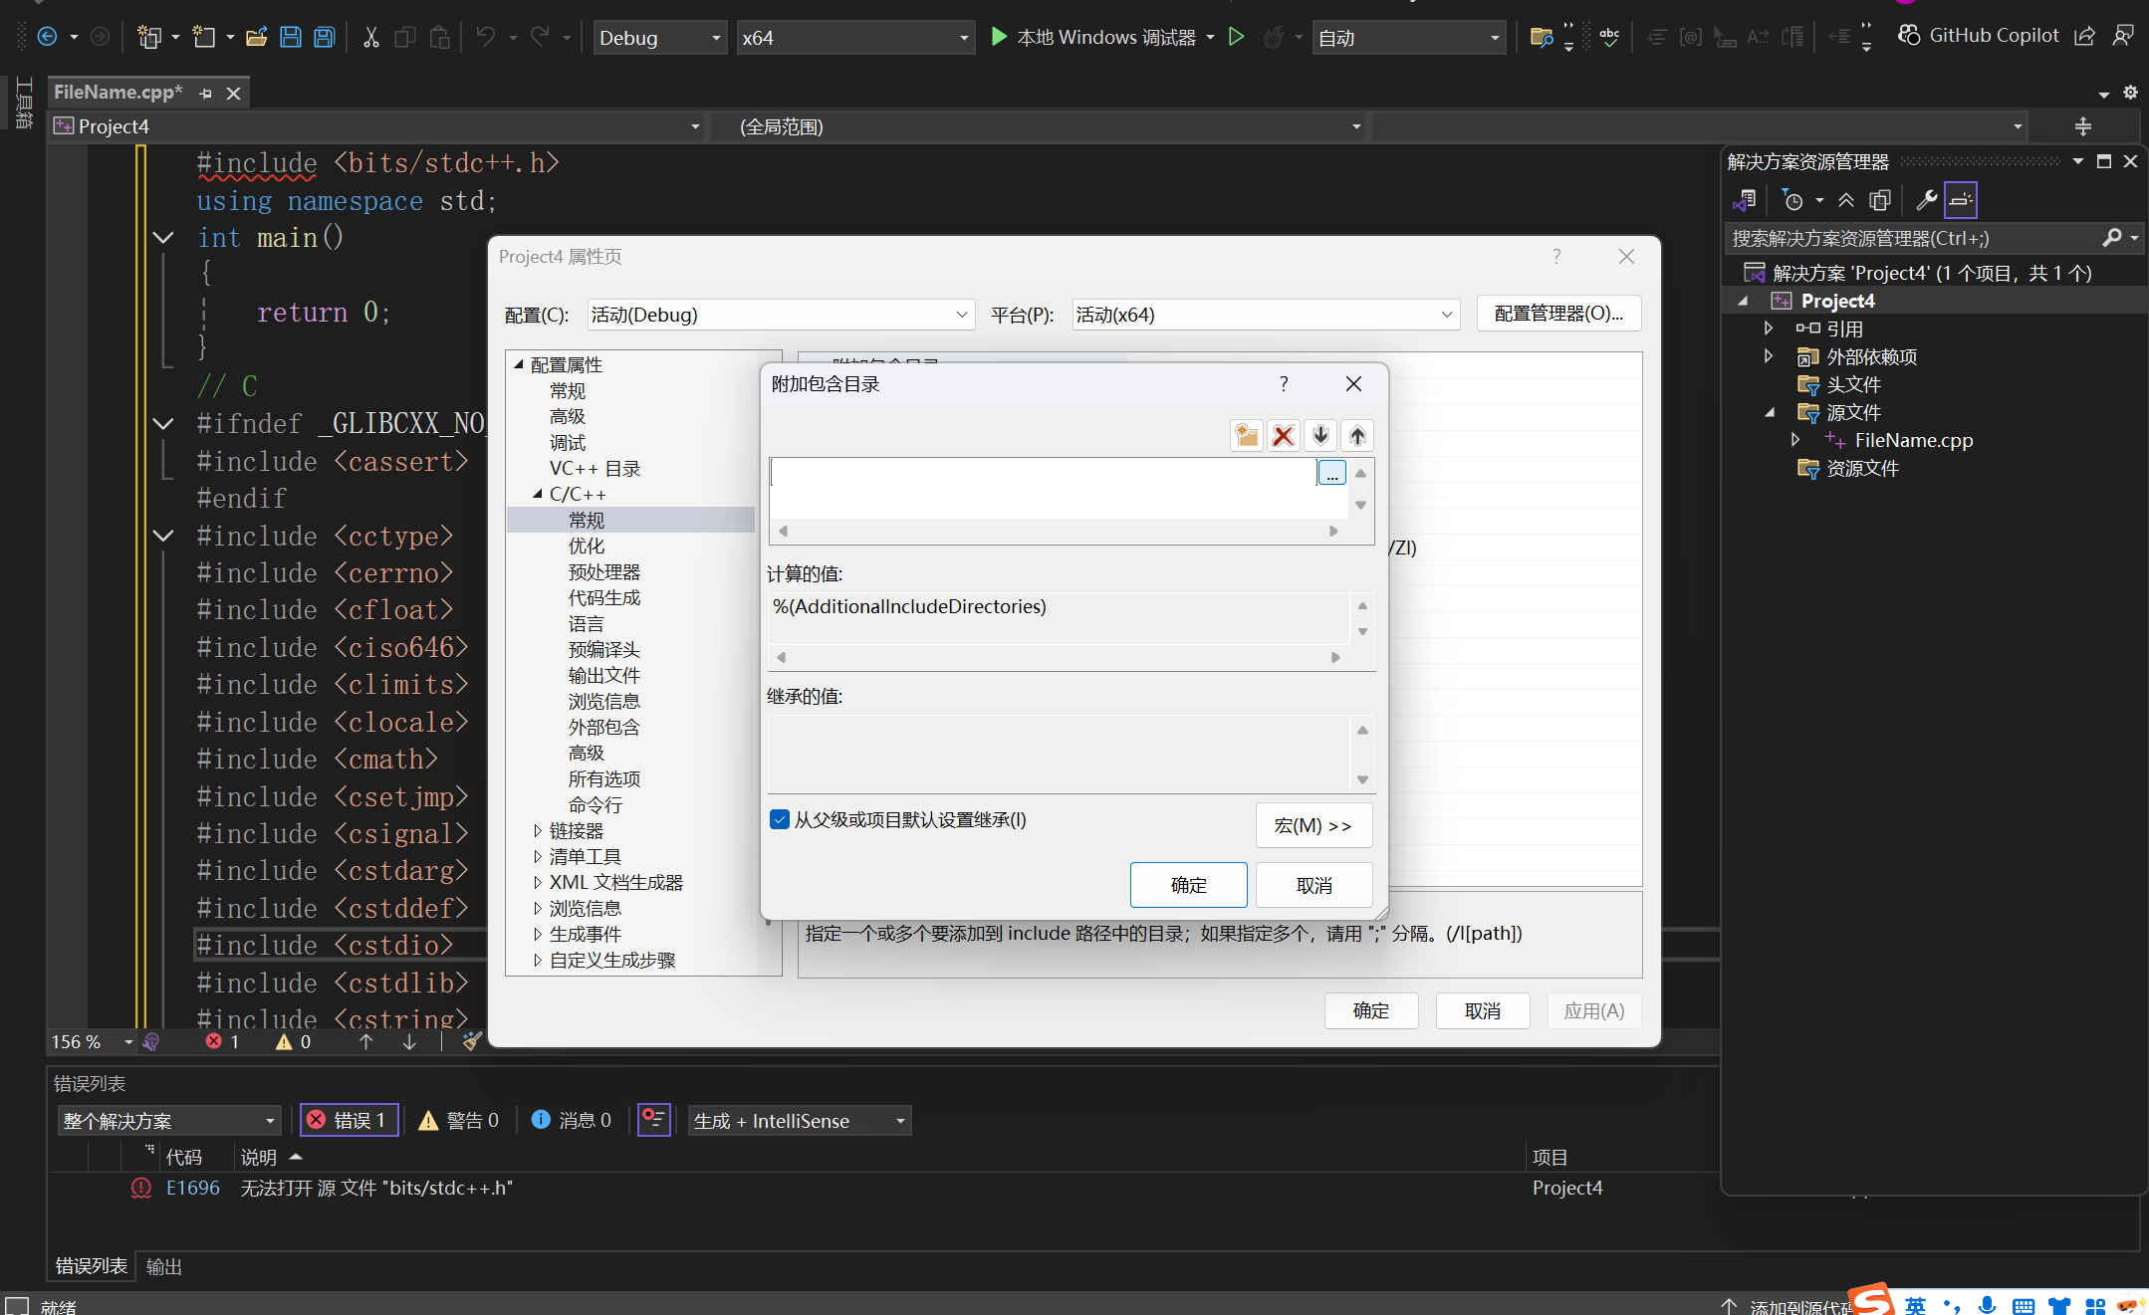This screenshot has height=1315, width=2149.
Task: Expand the Linker tree node
Action: click(538, 830)
